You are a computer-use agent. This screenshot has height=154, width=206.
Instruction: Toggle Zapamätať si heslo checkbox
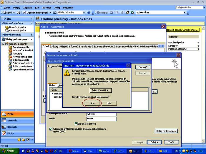point(76,123)
